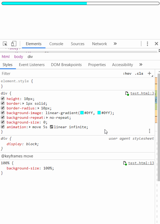
Task: Open the DevTools three-dot options menu
Action: pos(147,44)
